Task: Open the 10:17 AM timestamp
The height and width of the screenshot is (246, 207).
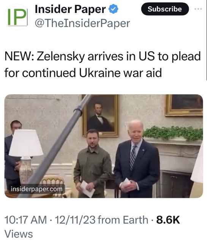Action: (25, 220)
